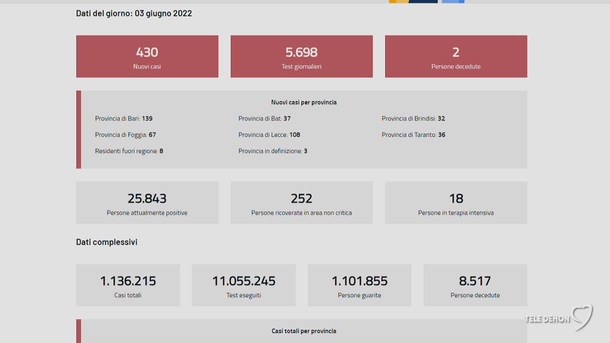Click the red 2 Persone decedute card
This screenshot has height=343, width=610.
pyautogui.click(x=456, y=56)
